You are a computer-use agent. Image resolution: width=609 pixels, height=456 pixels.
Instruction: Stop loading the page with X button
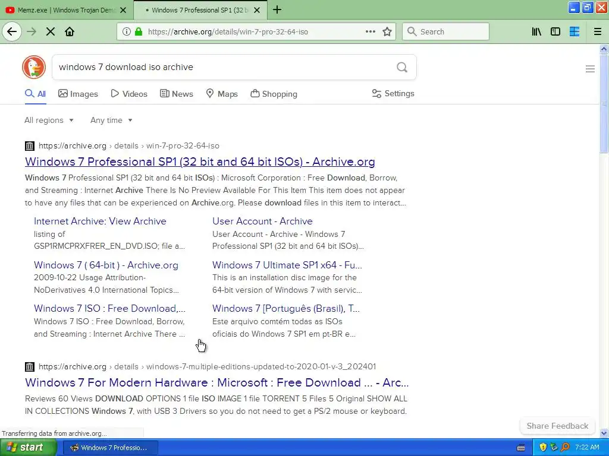click(x=51, y=31)
